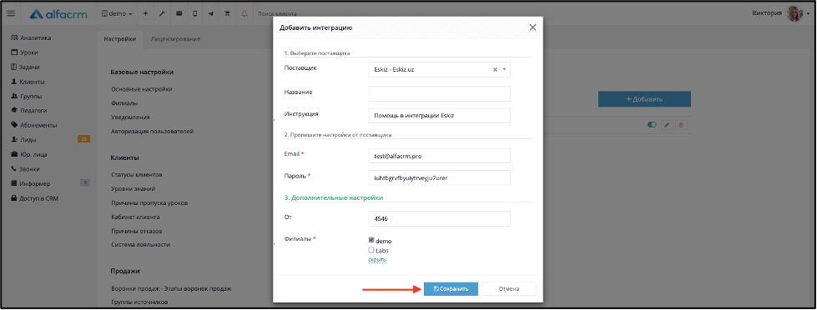Click the blue Добавить button
This screenshot has width=817, height=310.
[644, 99]
